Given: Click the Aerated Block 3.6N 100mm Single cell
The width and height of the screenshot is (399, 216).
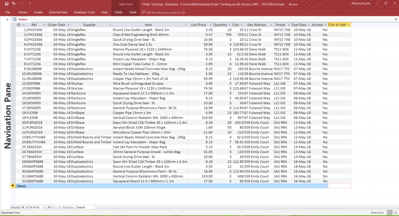Looking at the screenshot, I should click(150, 127).
